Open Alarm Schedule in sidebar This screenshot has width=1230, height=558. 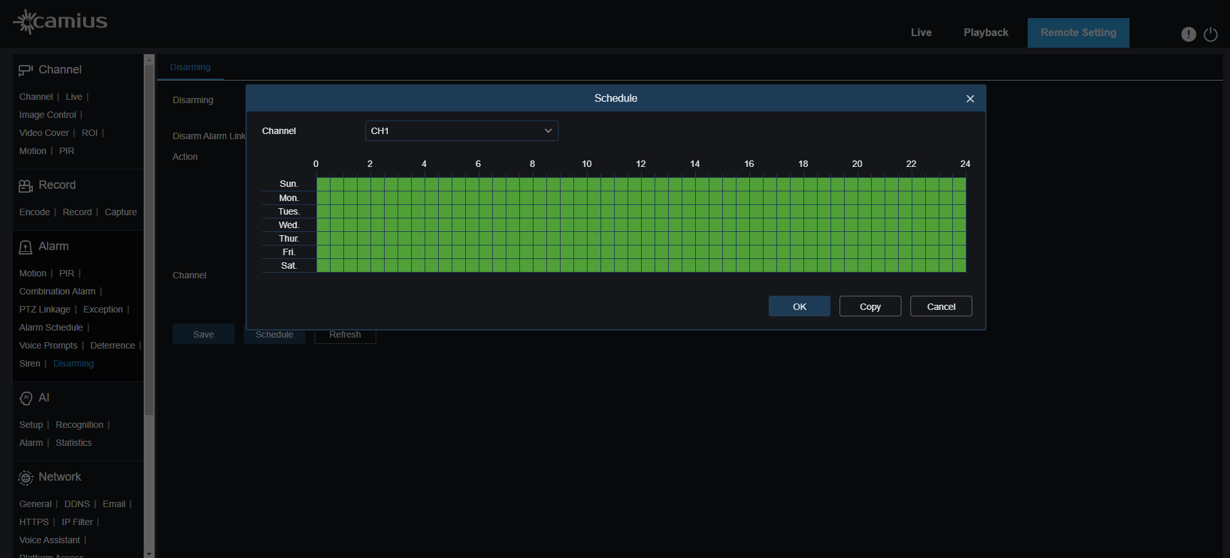click(x=51, y=327)
